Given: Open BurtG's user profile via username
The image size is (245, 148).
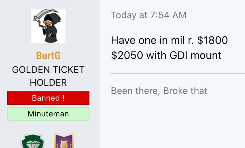Looking at the screenshot, I should 48,56.
